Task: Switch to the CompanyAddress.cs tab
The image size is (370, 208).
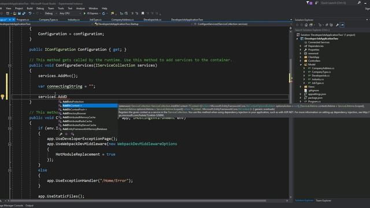Action: coord(123,20)
